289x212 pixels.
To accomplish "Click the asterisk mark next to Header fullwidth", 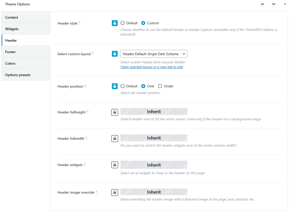I will coord(87,138).
